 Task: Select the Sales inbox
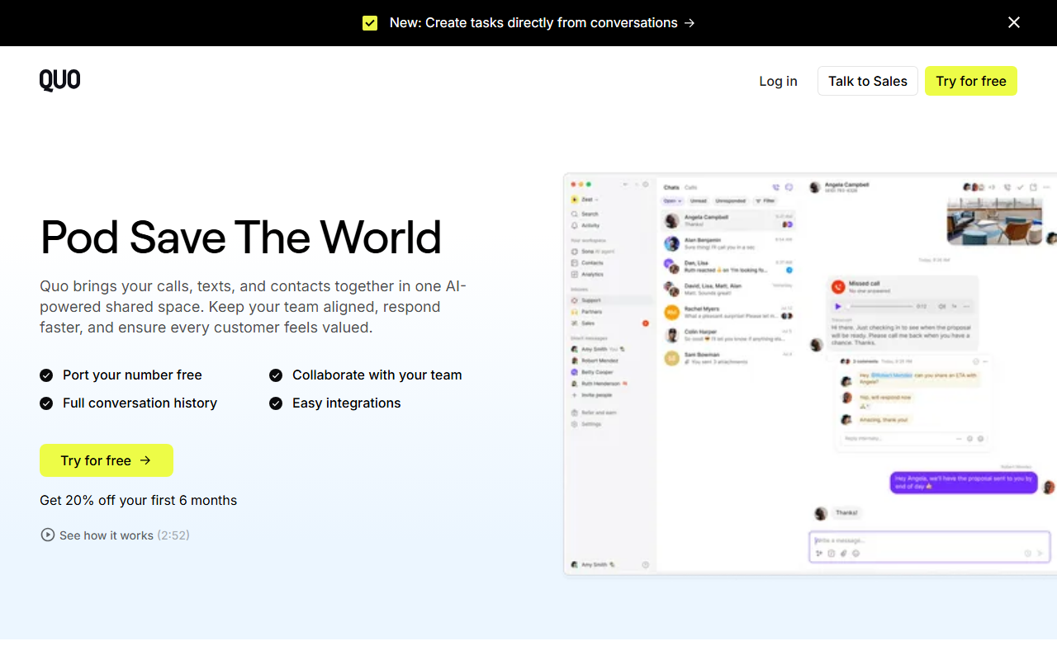point(611,323)
